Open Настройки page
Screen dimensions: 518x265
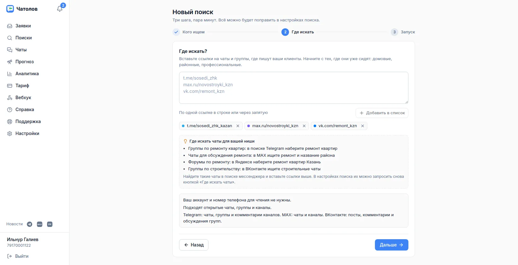(35, 133)
